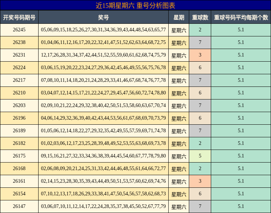Select issue number 26224
This screenshot has width=271, height=213.
click(19, 68)
